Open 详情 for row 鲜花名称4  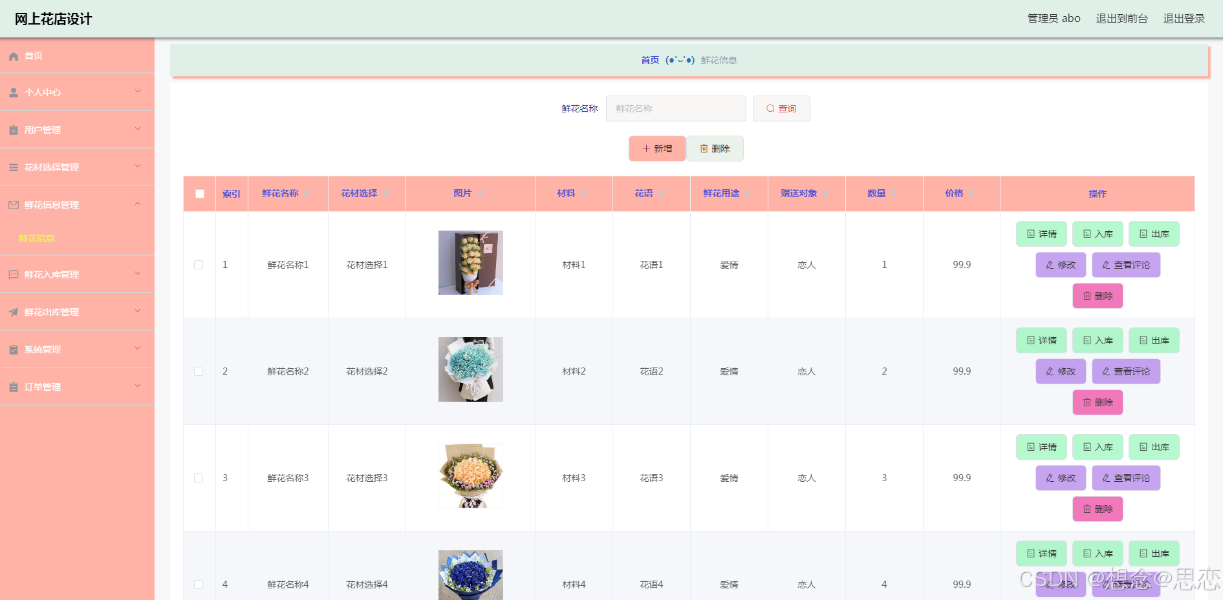(1041, 553)
